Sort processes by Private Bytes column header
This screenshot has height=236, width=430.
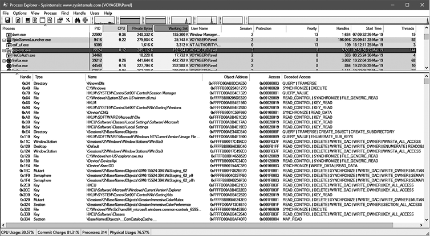point(140,28)
